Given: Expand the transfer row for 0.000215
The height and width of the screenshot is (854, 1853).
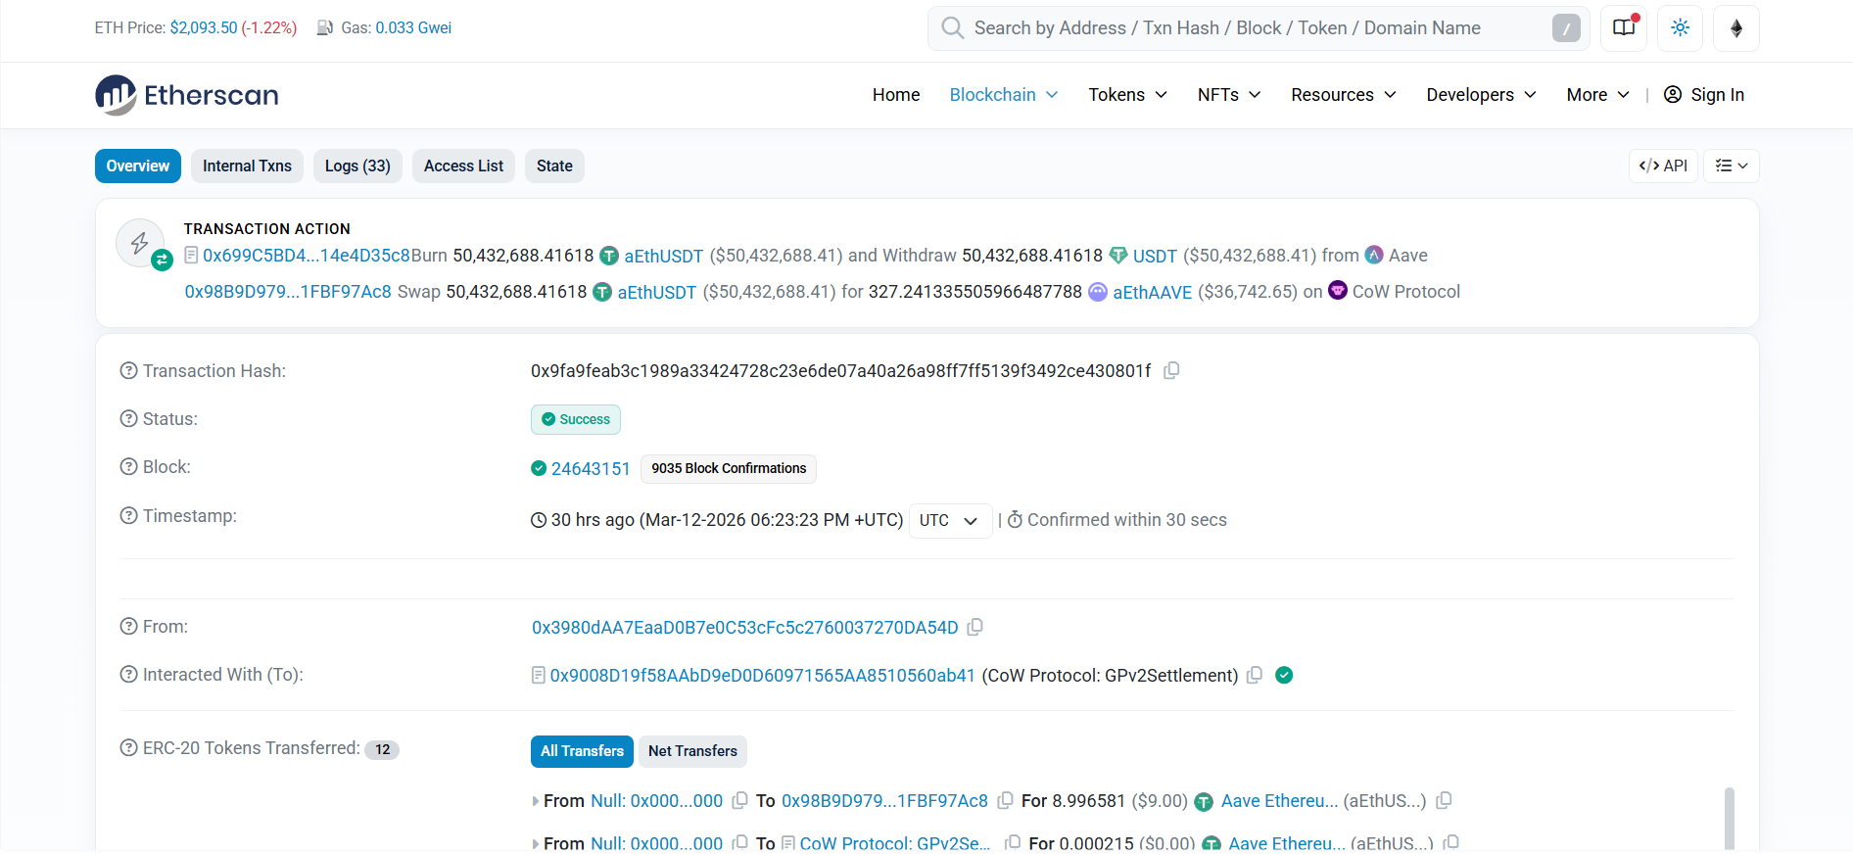Looking at the screenshot, I should pos(536,843).
